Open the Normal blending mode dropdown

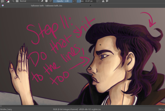point(30,1)
